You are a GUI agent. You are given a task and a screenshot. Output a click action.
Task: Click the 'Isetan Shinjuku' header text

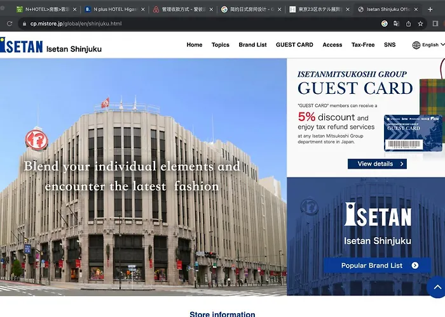(74, 49)
